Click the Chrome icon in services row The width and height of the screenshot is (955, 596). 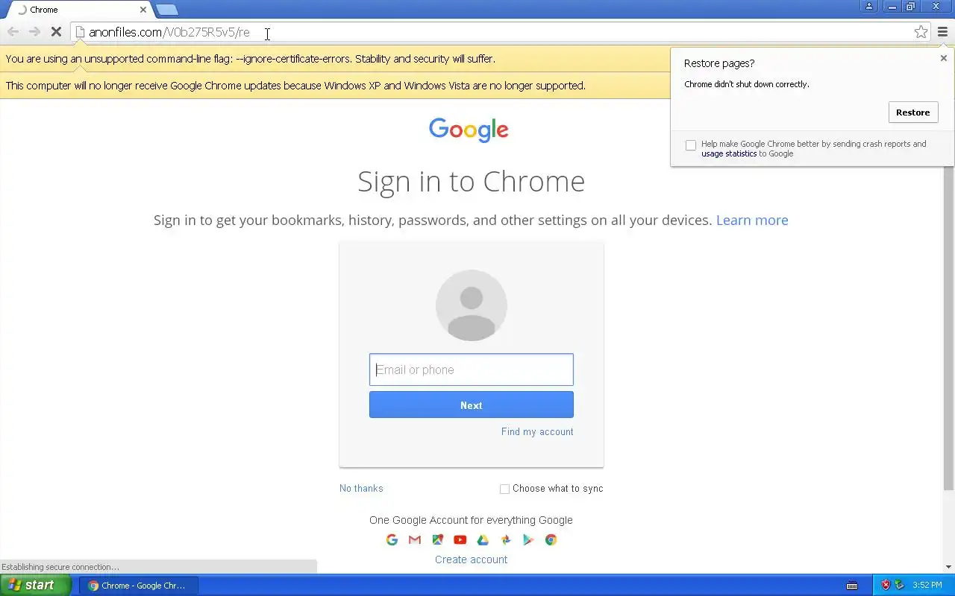(x=551, y=540)
